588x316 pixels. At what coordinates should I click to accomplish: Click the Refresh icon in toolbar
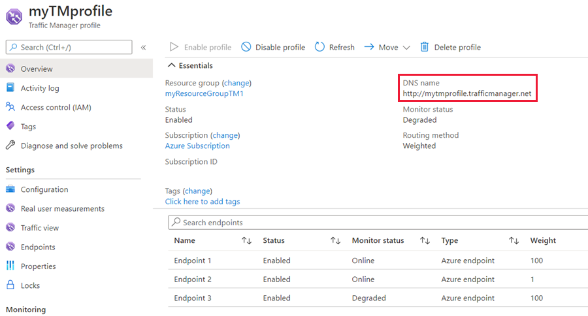click(319, 47)
